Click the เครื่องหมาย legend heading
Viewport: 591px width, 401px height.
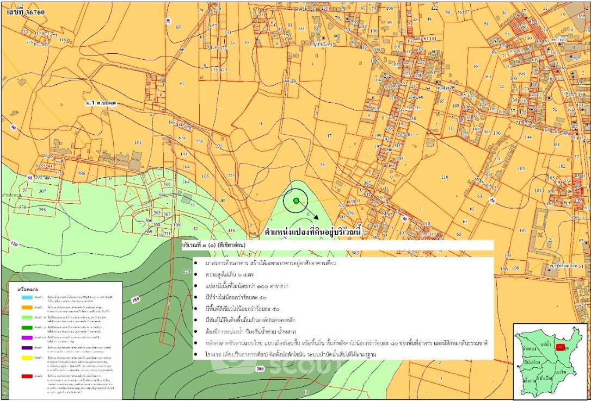coord(27,290)
